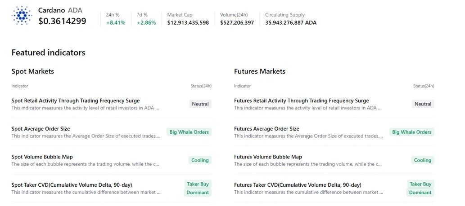Click the Neutral badge for Spot Retail Activity
465x206 pixels.
(200, 104)
